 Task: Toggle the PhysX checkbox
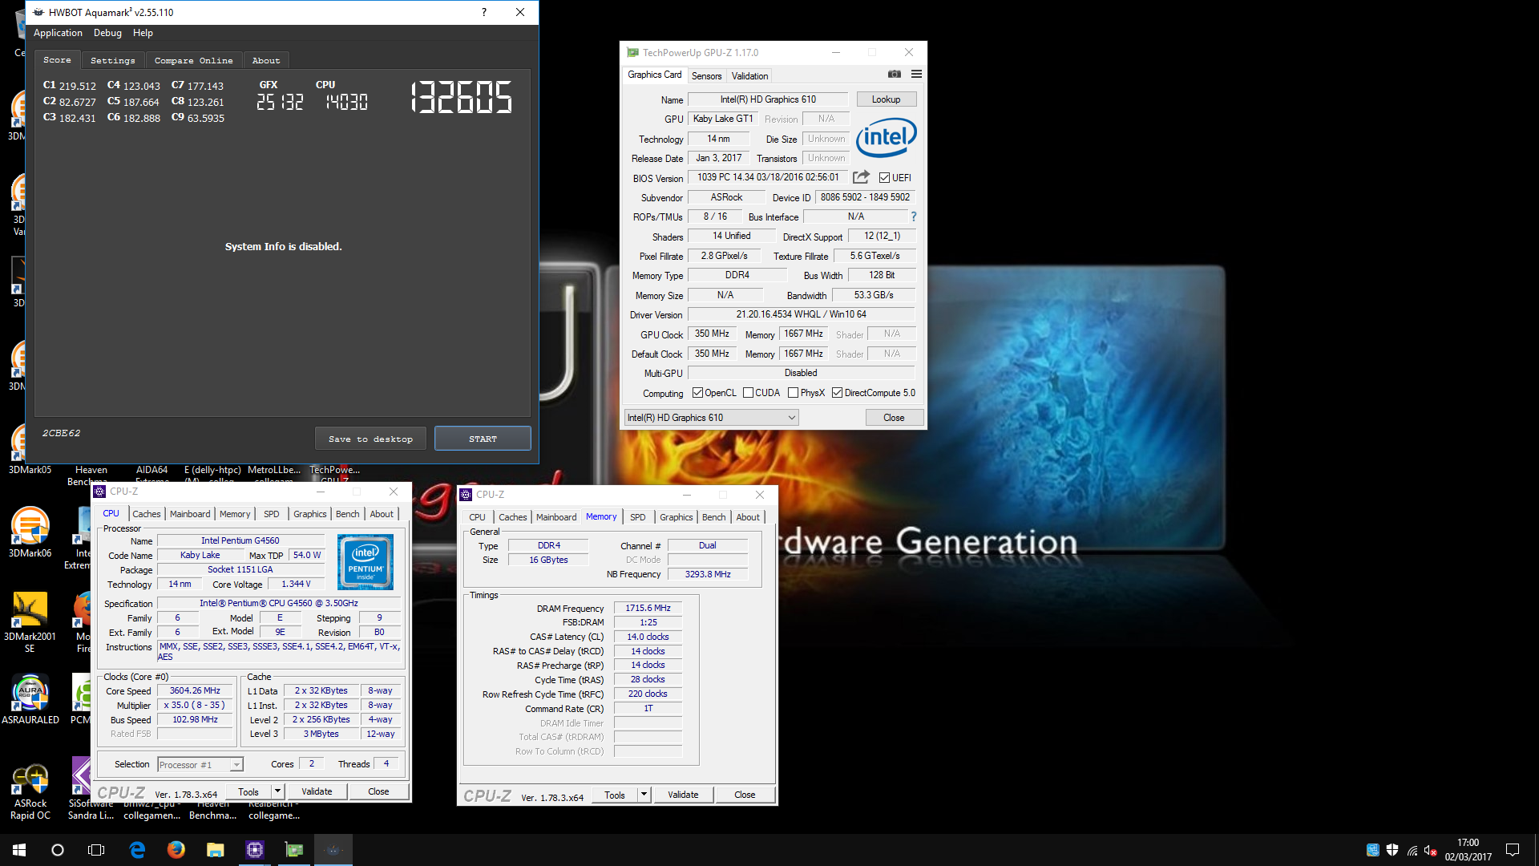point(793,393)
